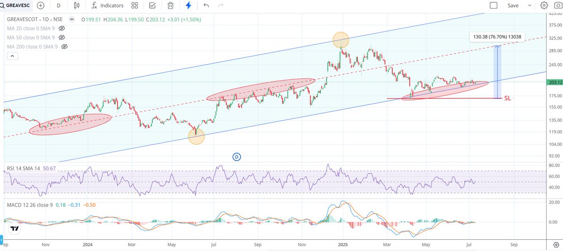Click the square layout select icon near Save
The height and width of the screenshot is (251, 563).
click(x=493, y=6)
